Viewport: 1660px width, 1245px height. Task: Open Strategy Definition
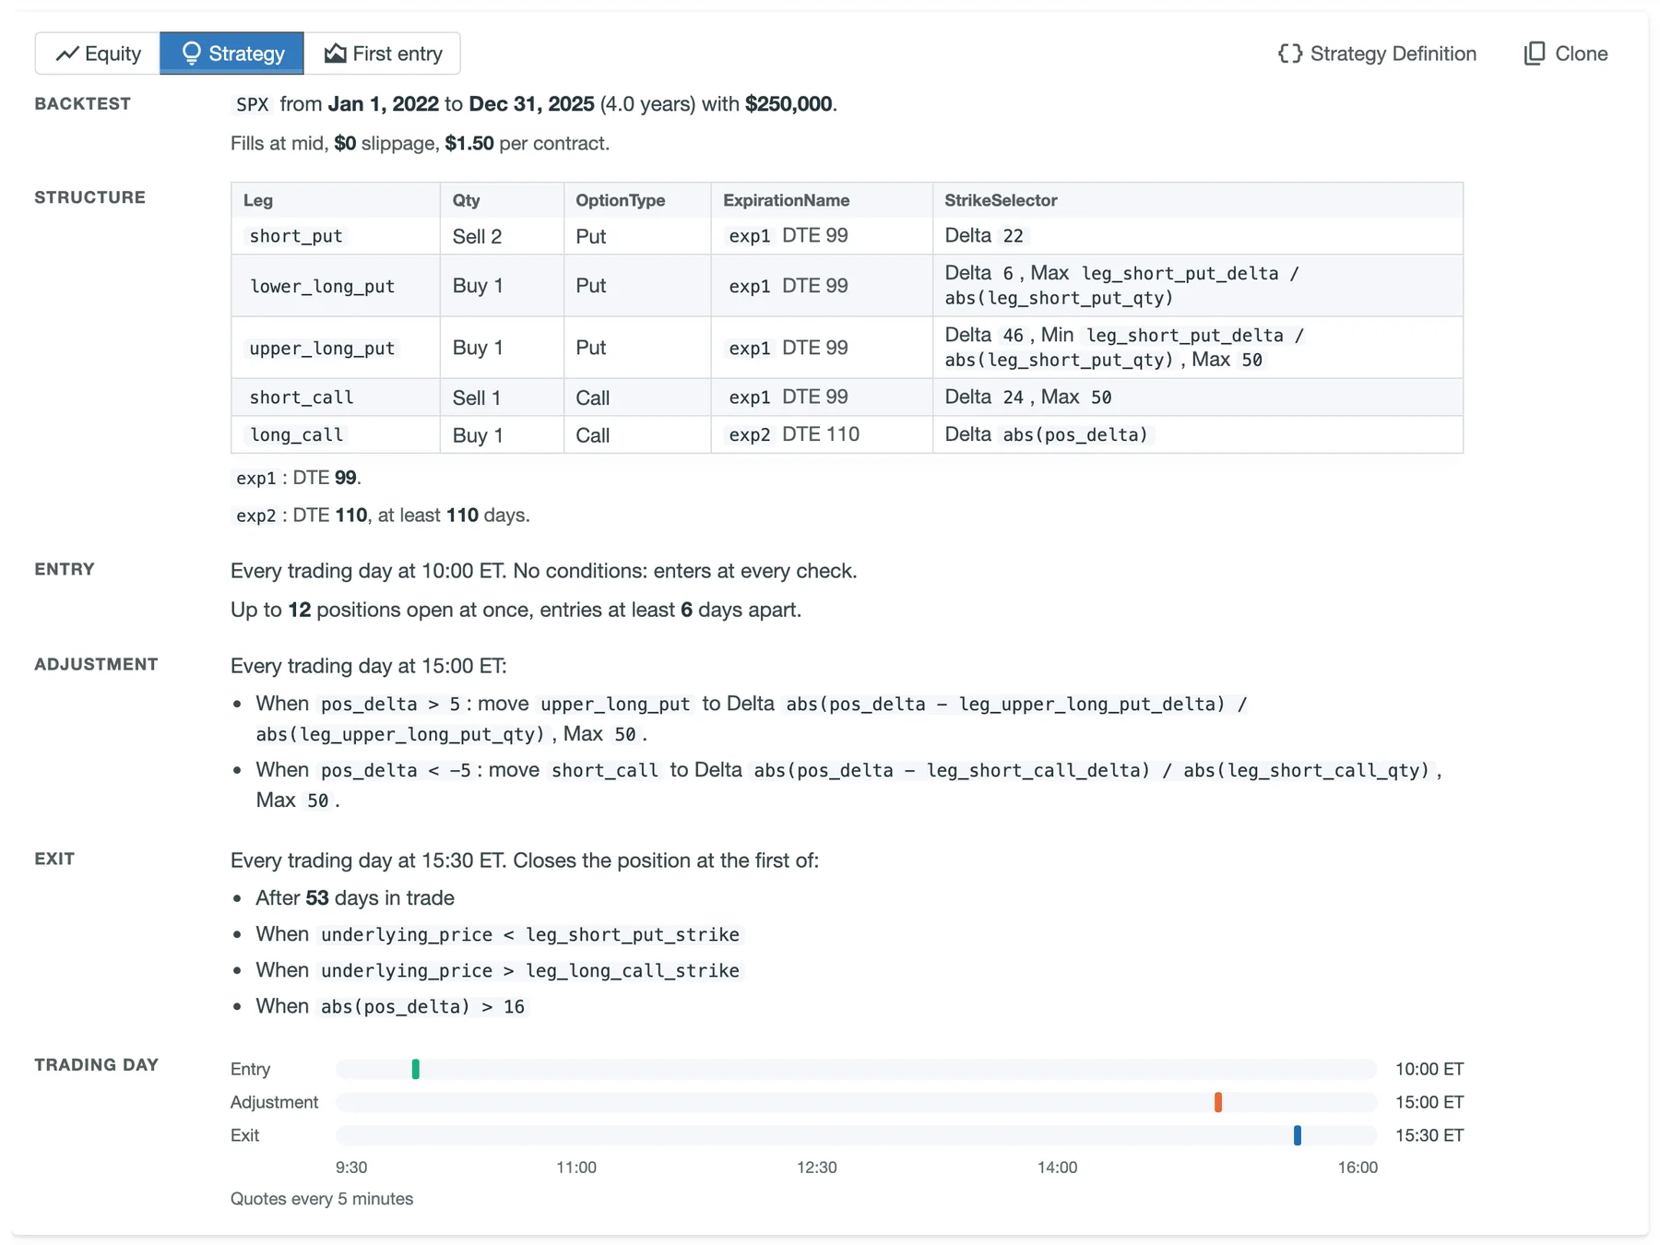click(1377, 53)
